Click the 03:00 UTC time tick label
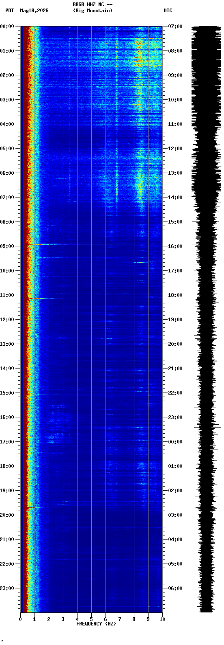The width and height of the screenshot is (224, 645). click(x=175, y=515)
